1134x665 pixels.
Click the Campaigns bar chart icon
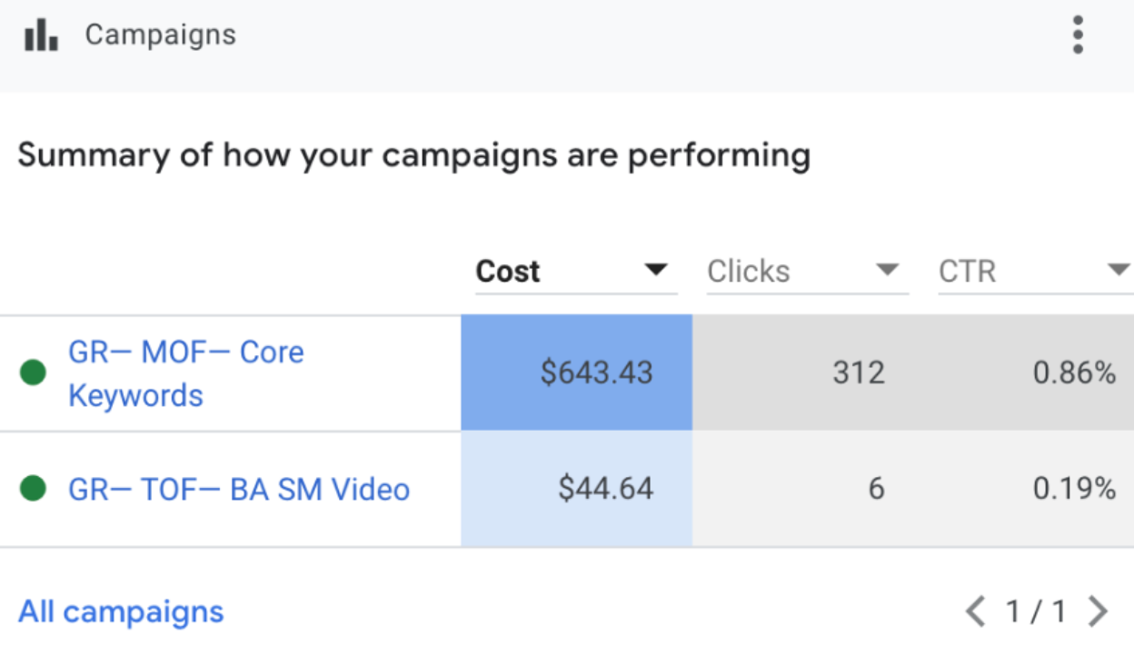pyautogui.click(x=41, y=35)
